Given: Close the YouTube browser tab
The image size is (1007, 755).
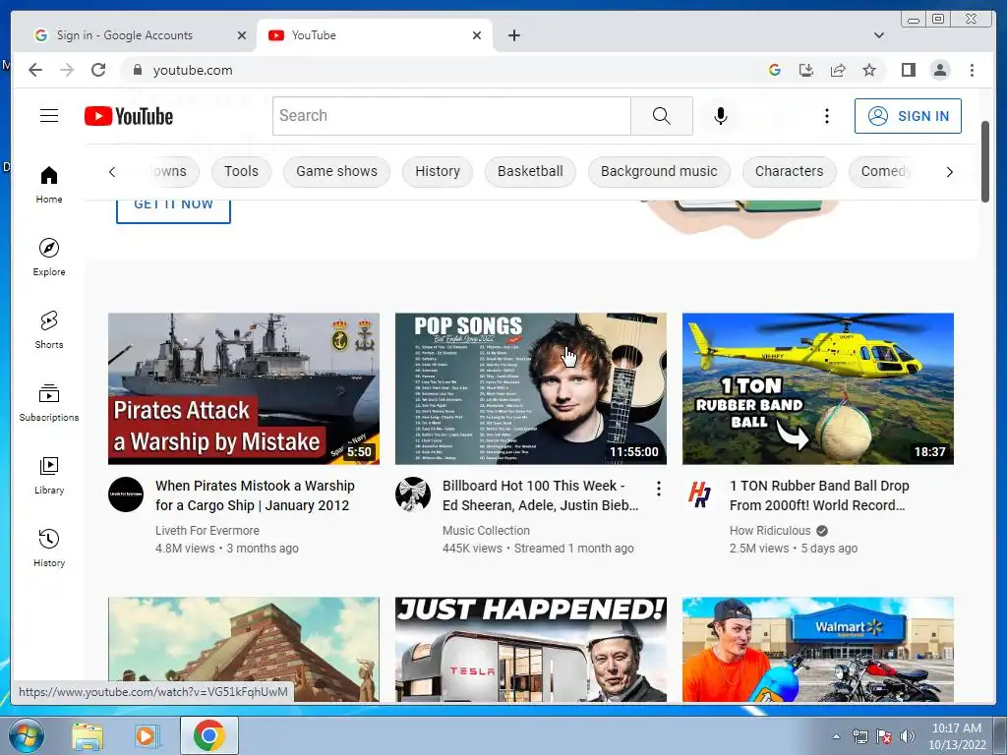Looking at the screenshot, I should 477,35.
